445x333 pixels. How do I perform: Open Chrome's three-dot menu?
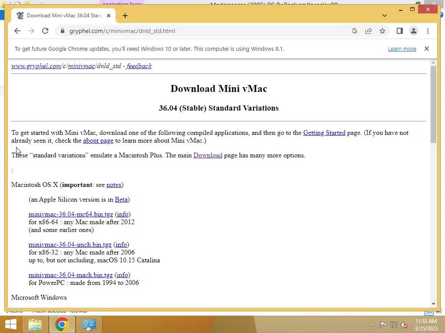click(x=428, y=31)
